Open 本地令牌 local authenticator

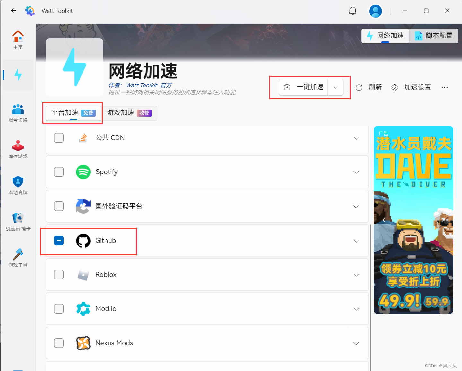coord(18,186)
